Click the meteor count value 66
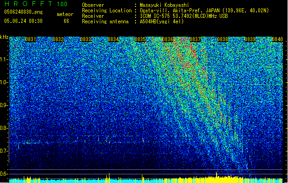The height and width of the screenshot is (183, 288). tap(66, 21)
